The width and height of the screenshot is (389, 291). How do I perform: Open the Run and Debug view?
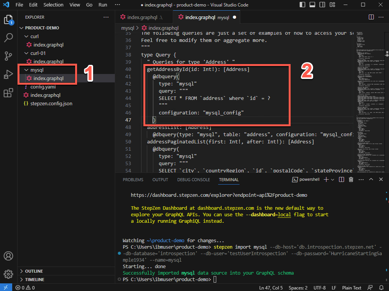(x=8, y=74)
